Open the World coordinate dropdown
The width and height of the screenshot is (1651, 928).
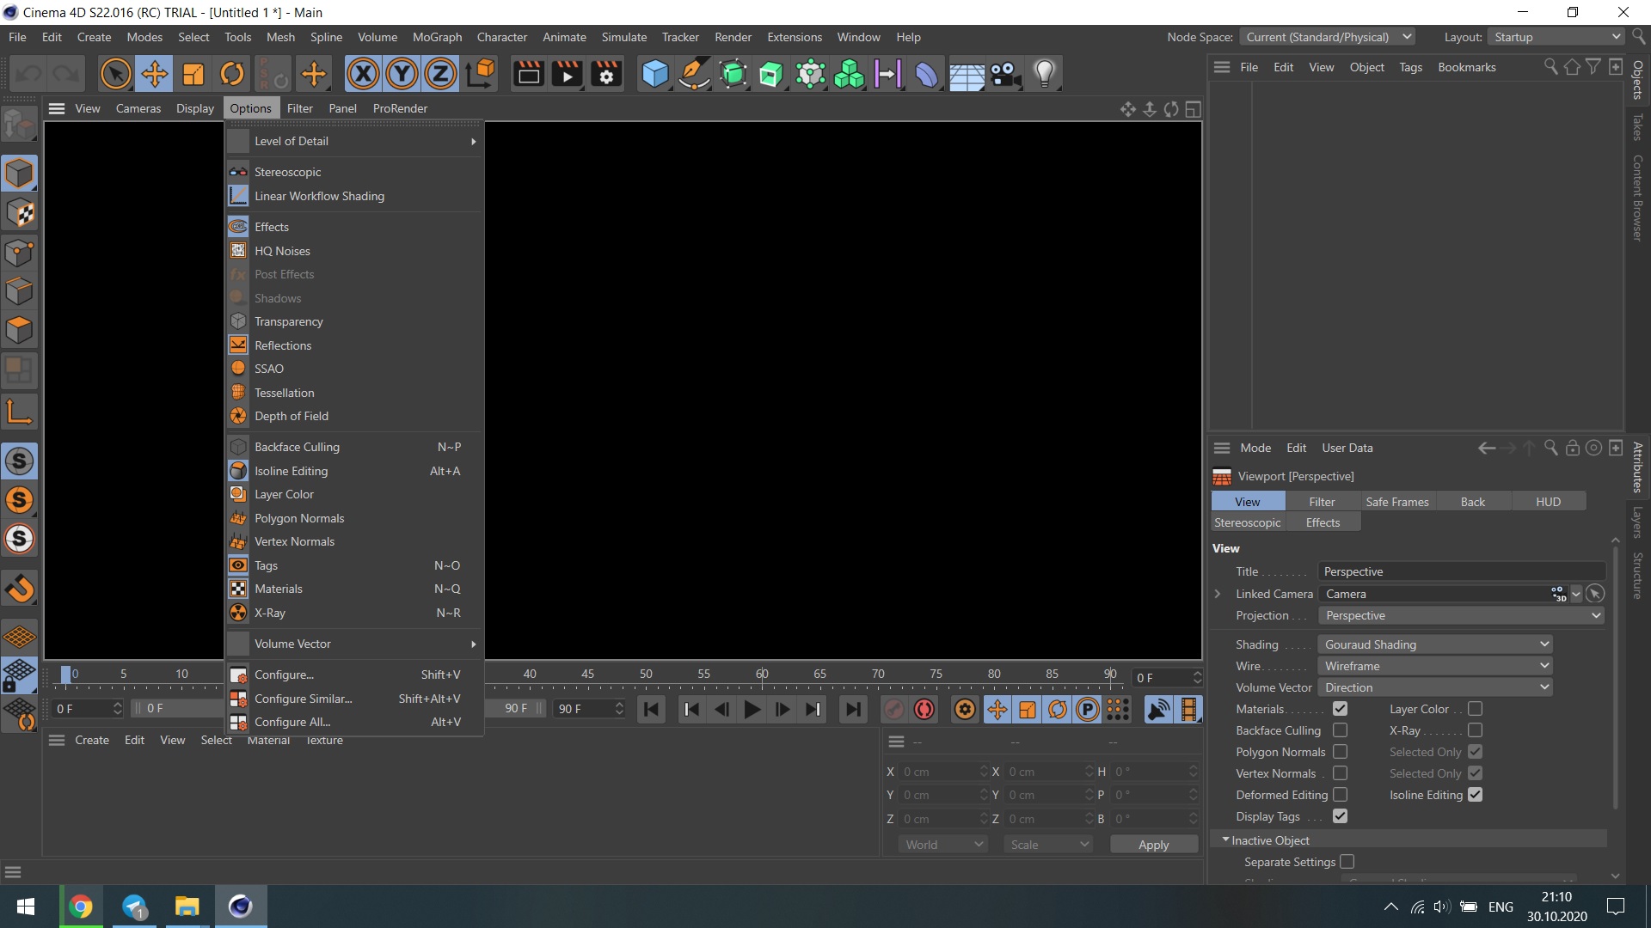point(942,845)
